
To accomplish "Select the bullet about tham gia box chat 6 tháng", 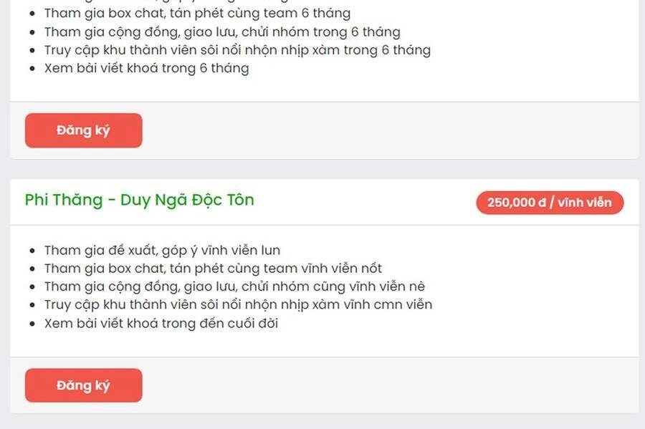I will pos(196,13).
